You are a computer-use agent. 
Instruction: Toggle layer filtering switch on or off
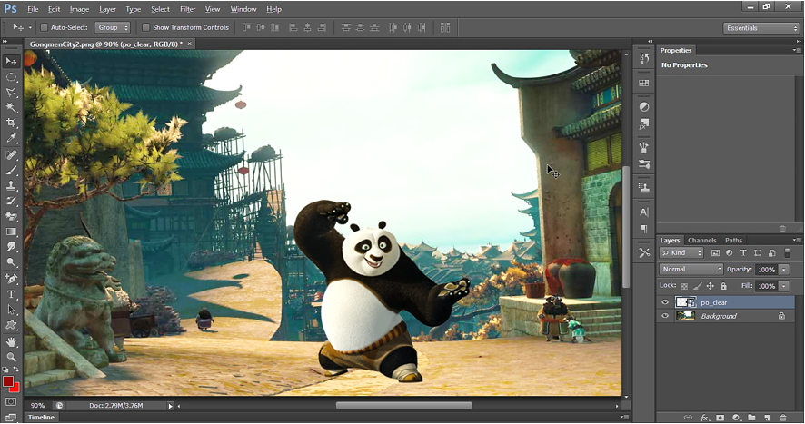(787, 252)
